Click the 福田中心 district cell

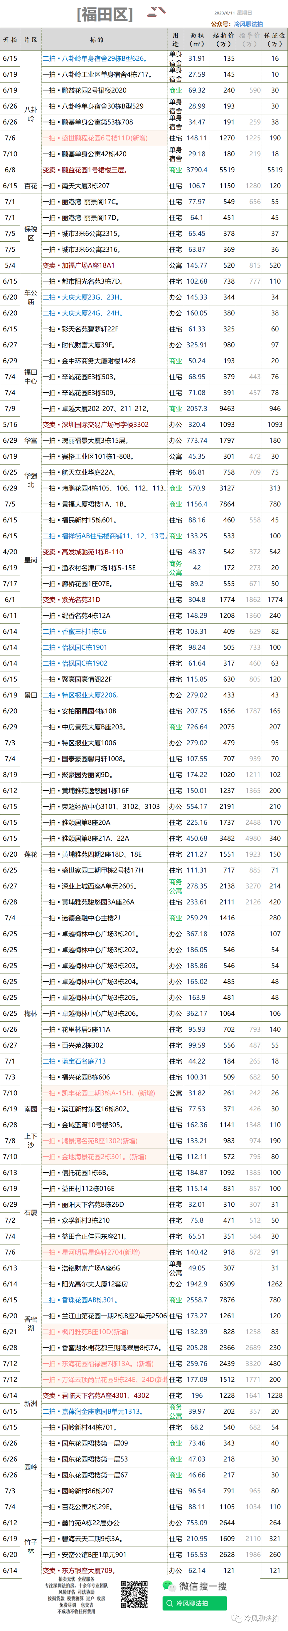[30, 377]
